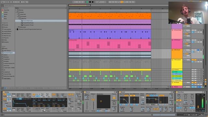Select the FM Chord Midi clip in the arrangement
The height and width of the screenshot is (117, 208).
110,44
